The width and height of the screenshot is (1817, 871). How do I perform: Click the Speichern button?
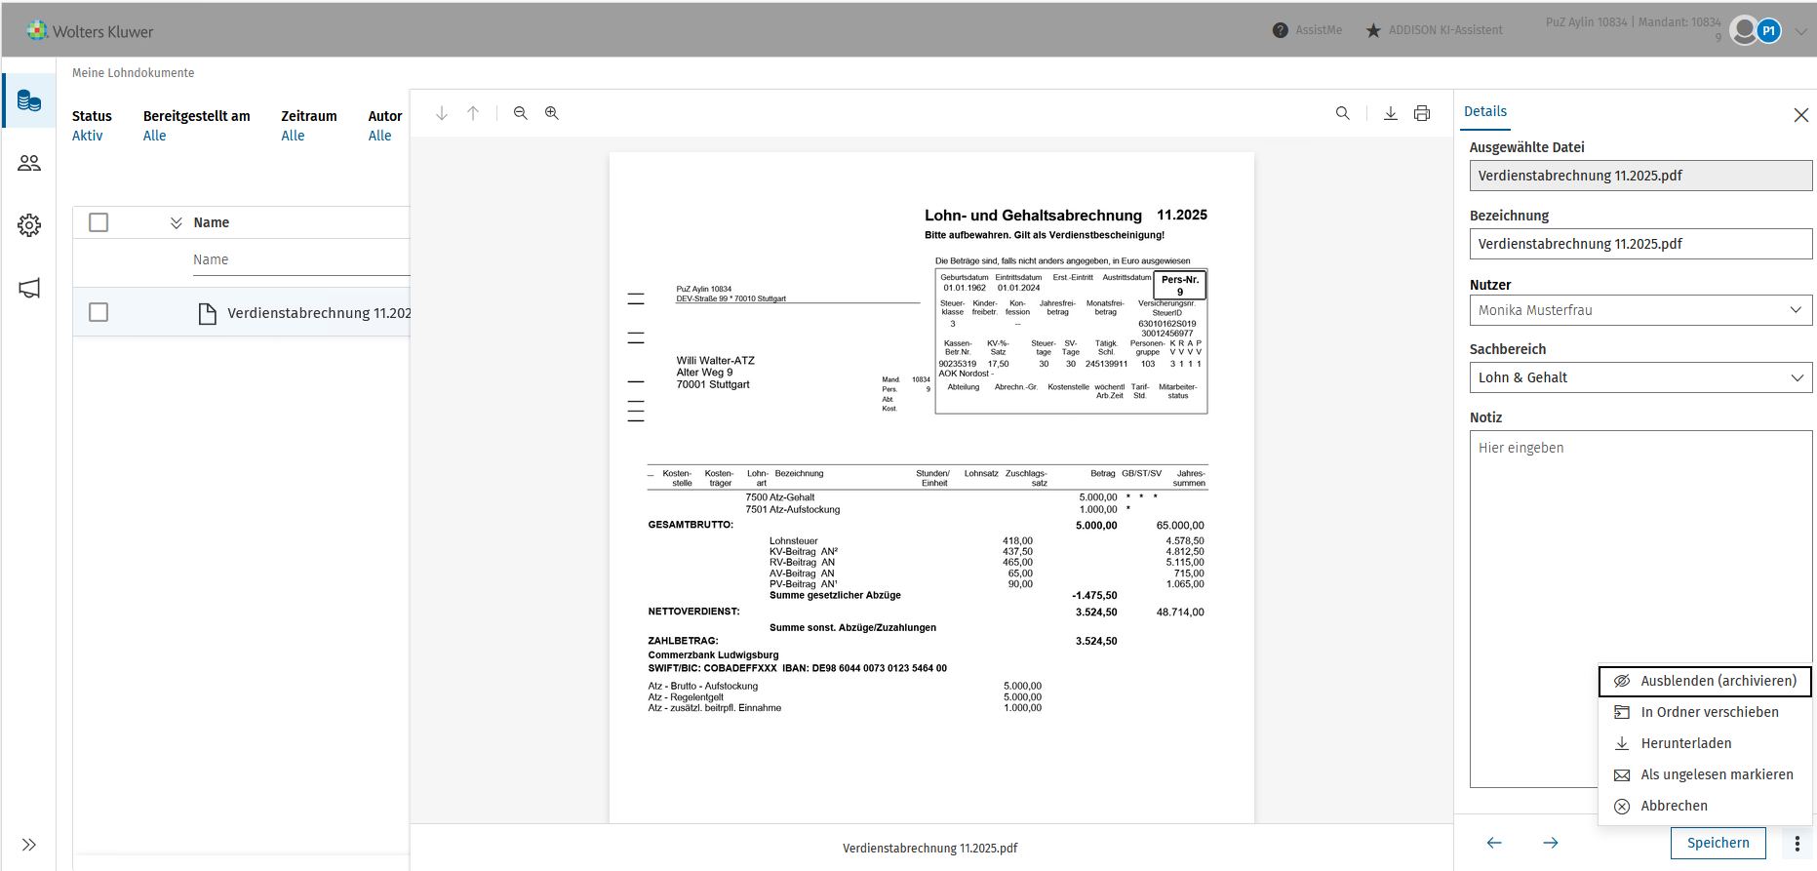1718,843
